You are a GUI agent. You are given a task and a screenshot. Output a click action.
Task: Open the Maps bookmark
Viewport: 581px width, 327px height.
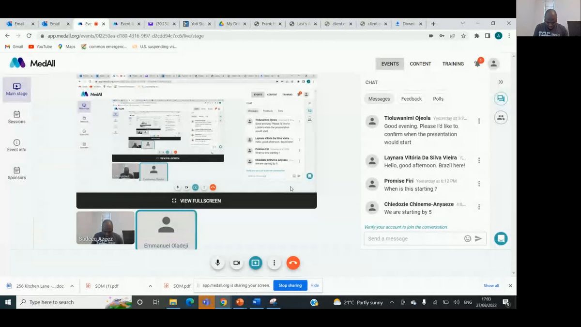pos(67,47)
